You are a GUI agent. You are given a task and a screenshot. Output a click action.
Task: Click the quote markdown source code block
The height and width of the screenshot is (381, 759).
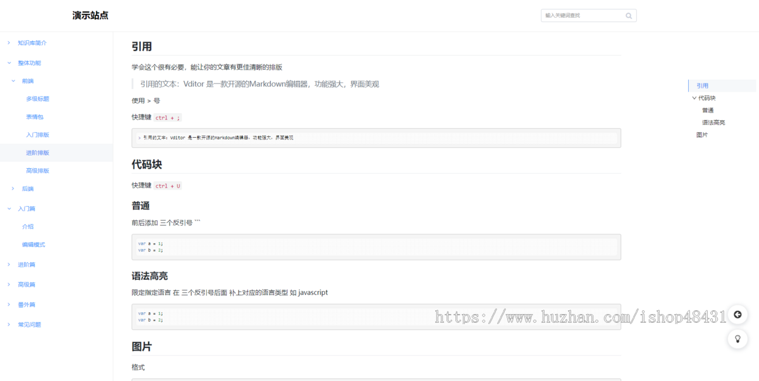376,138
